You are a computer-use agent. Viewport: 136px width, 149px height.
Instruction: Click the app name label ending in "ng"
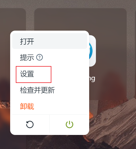[x=92, y=79]
